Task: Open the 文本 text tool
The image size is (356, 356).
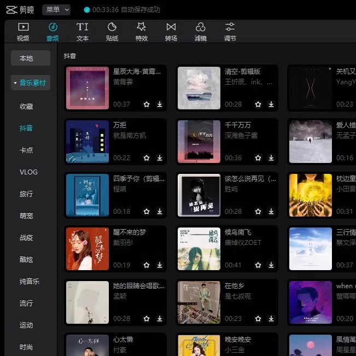Action: 82,32
